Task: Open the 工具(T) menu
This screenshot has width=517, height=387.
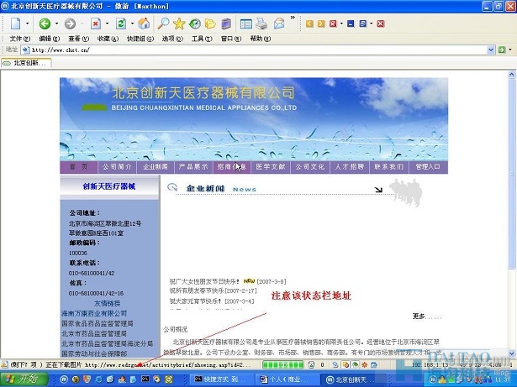Action: click(x=202, y=39)
